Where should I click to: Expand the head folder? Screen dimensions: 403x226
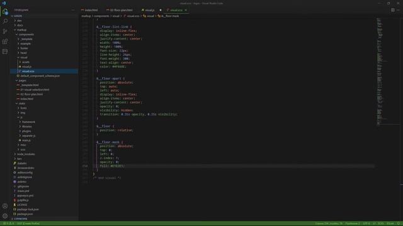click(23, 53)
